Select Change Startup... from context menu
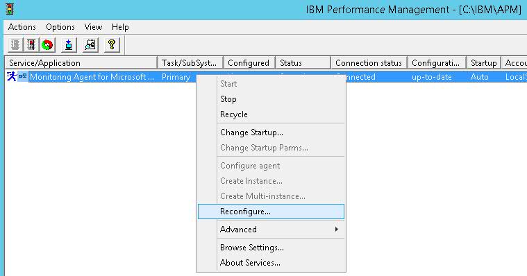This screenshot has width=527, height=276. (x=271, y=132)
